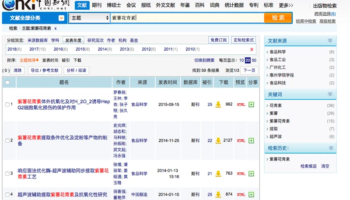The width and height of the screenshot is (350, 200).
Task: Switch to the 外文文献 tab
Action: click(165, 5)
